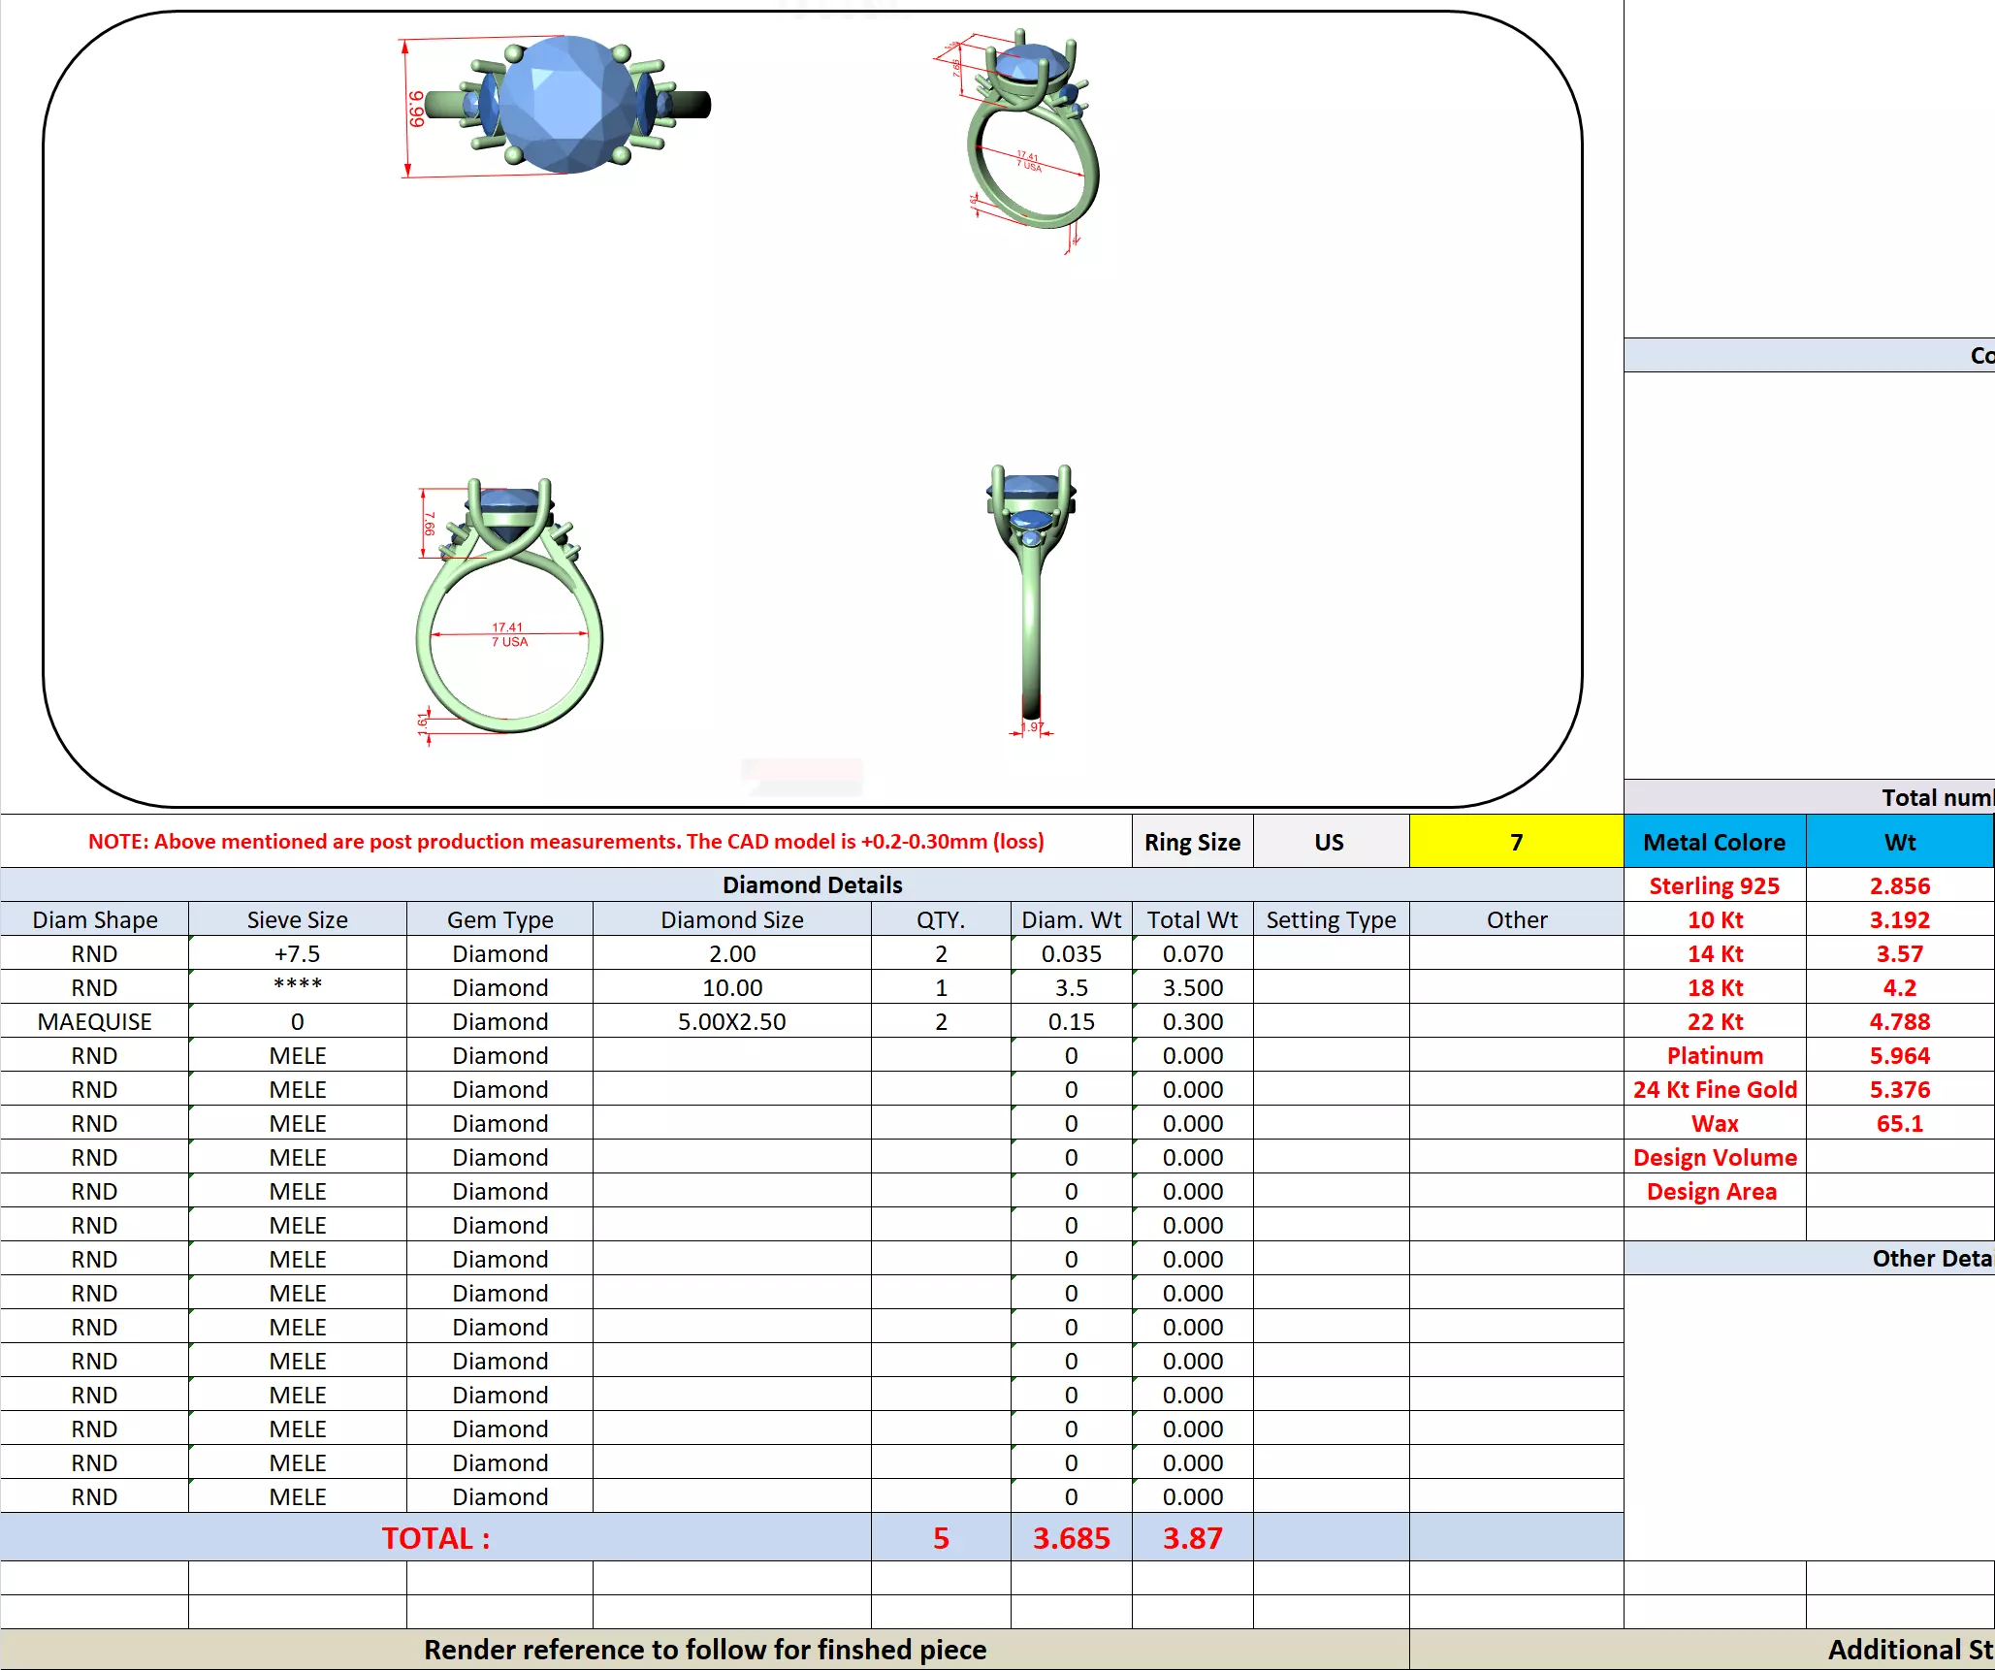Select the Diamond Details header bar
The image size is (1995, 1670).
click(x=812, y=884)
